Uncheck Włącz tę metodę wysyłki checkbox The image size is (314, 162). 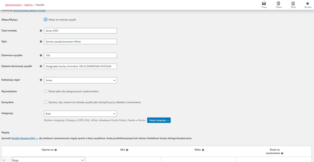(x=46, y=20)
